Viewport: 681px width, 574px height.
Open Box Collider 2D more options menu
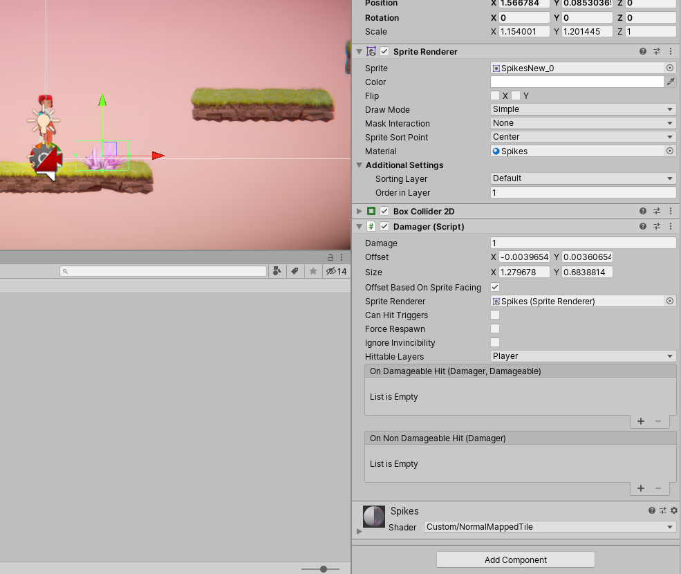[670, 212]
